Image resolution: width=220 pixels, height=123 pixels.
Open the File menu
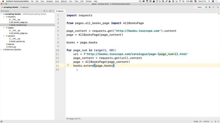pos(32,1)
